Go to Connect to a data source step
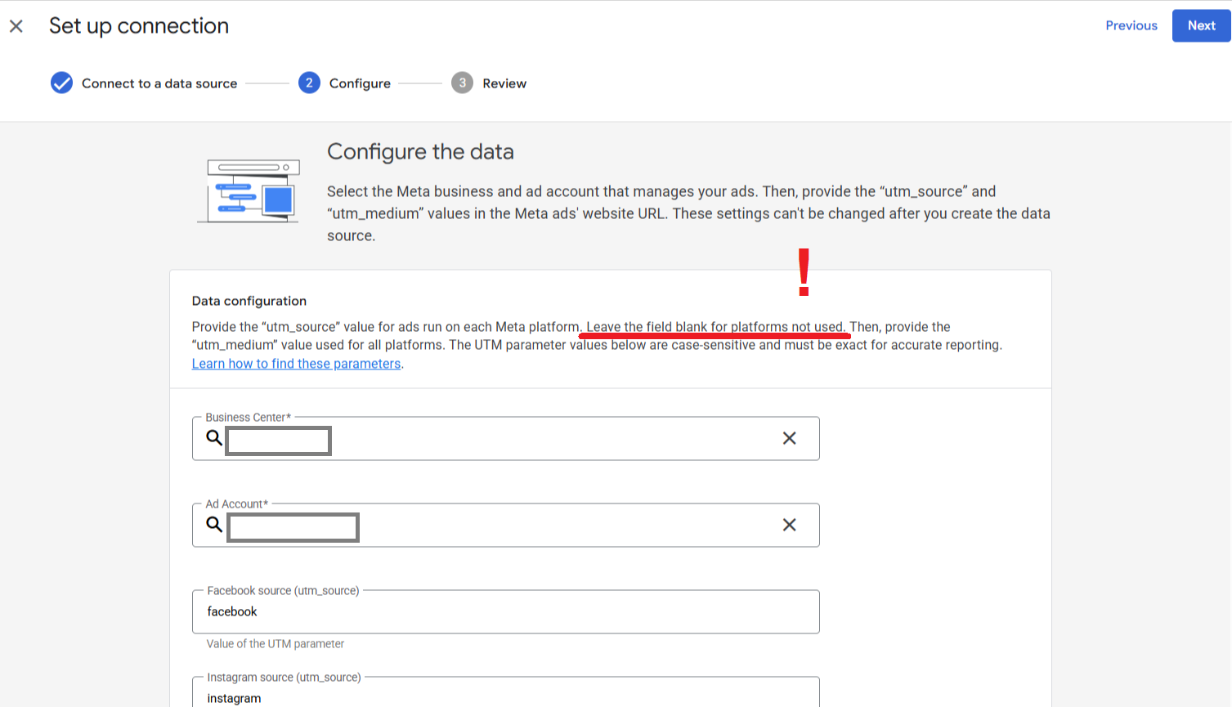The height and width of the screenshot is (707, 1232). (x=159, y=83)
